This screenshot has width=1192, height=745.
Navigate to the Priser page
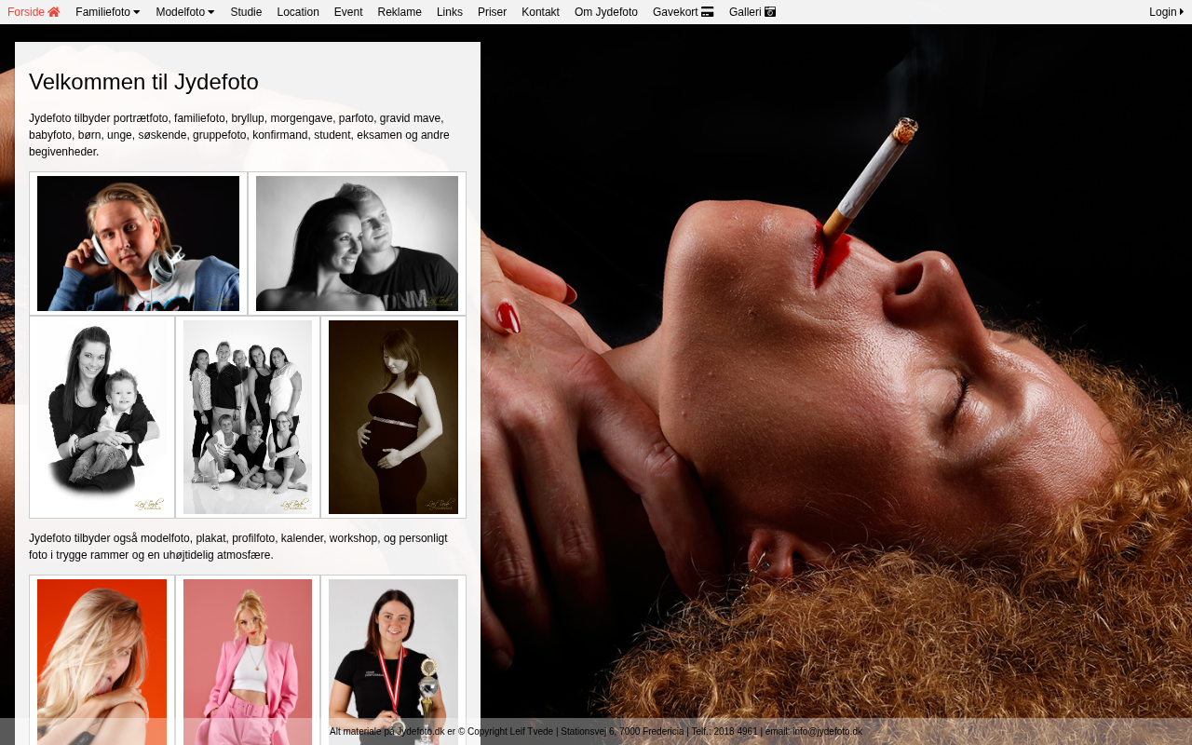[493, 12]
